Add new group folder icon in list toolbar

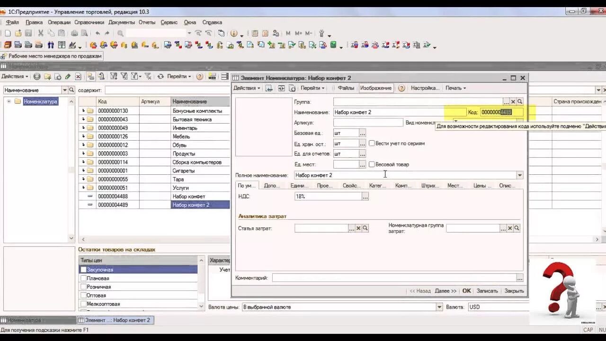[x=47, y=76]
